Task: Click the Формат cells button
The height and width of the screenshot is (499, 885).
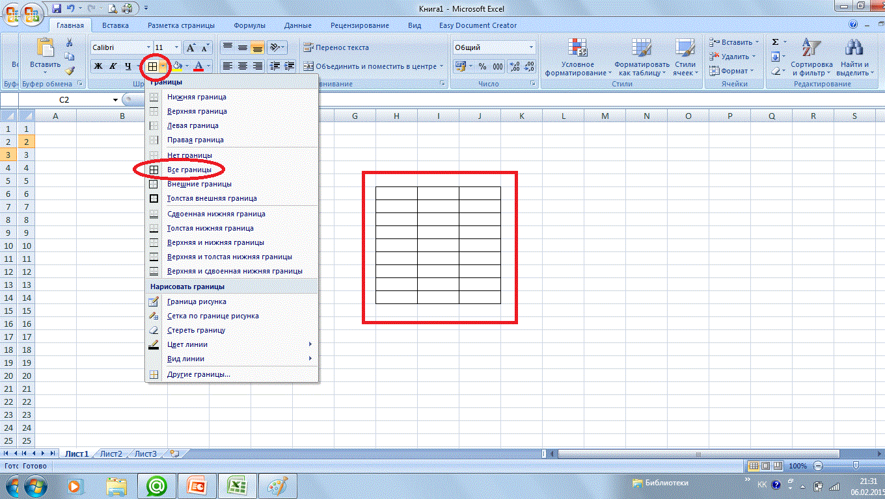Action: (731, 71)
